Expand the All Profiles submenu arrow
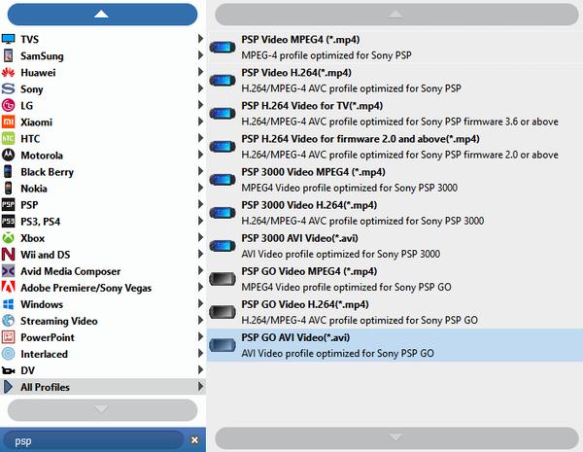 200,387
